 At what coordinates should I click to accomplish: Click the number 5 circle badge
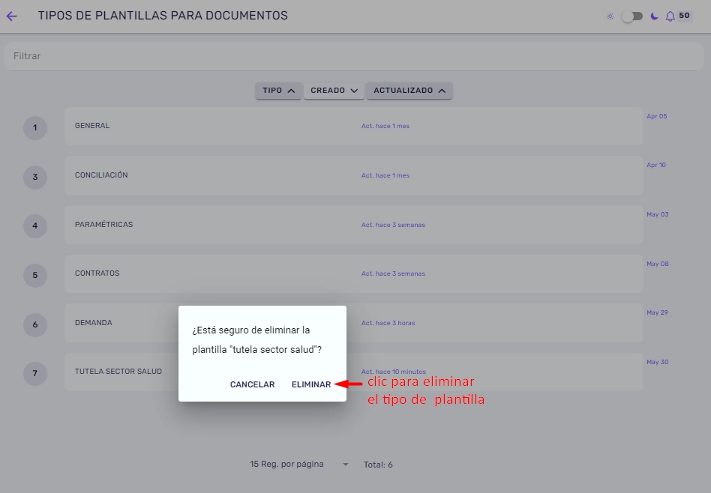pyautogui.click(x=35, y=276)
